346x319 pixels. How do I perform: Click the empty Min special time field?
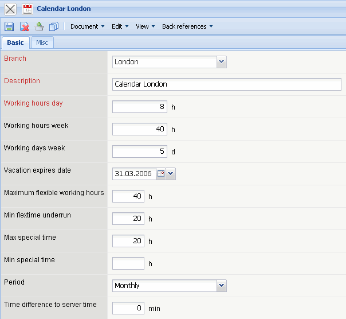[128, 263]
